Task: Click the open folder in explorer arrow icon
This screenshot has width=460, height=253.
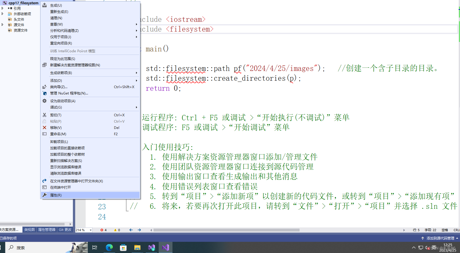Action: coord(44,181)
